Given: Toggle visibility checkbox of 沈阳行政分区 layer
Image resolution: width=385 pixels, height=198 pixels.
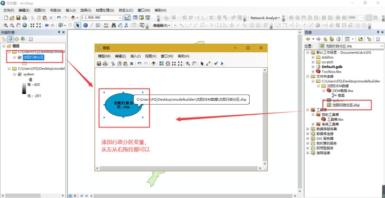Looking at the screenshot, I should click(20, 57).
